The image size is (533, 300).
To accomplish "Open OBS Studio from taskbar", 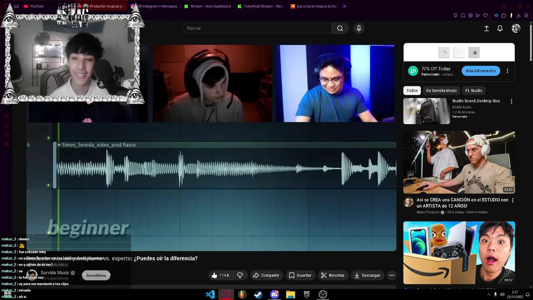I will tap(323, 295).
